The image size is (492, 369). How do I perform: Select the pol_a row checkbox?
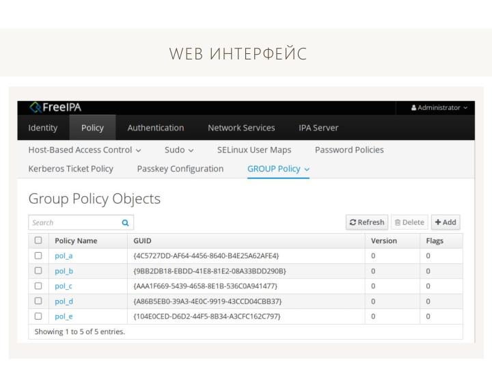pos(38,256)
